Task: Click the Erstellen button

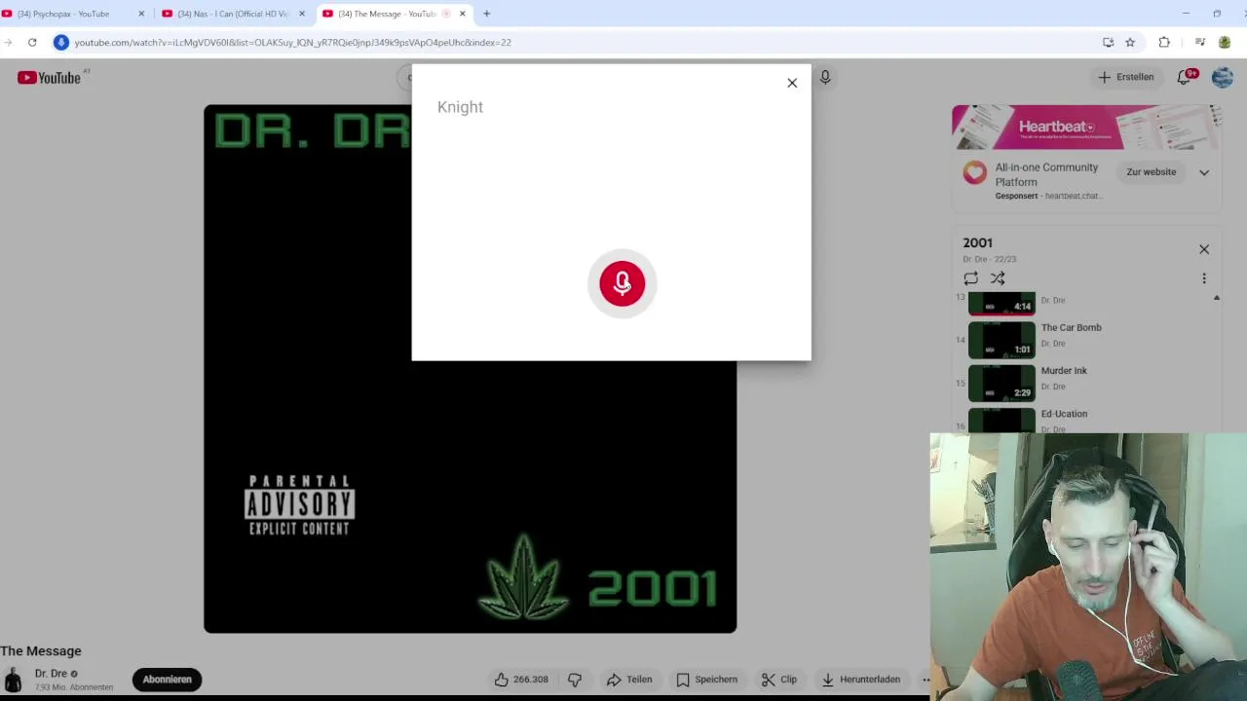Action: (x=1125, y=77)
